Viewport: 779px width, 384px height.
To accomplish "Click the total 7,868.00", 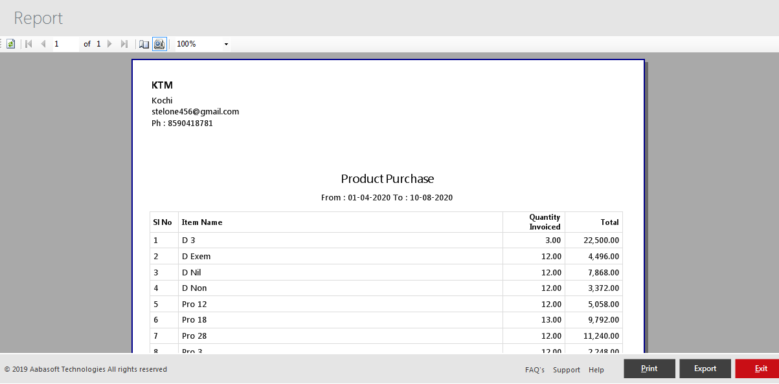I will [604, 273].
